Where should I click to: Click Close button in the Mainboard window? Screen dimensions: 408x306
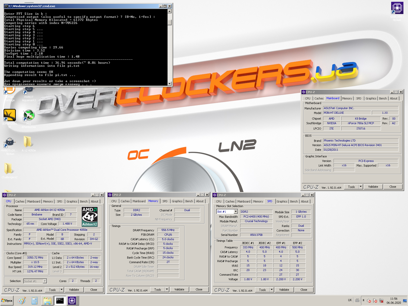pos(393,187)
